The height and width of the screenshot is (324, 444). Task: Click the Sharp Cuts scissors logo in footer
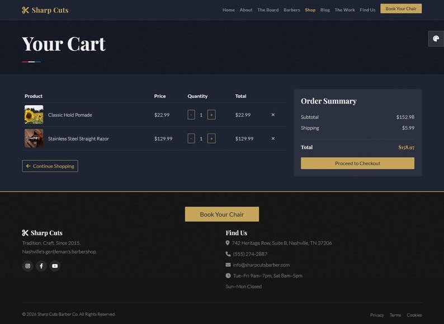(42, 233)
